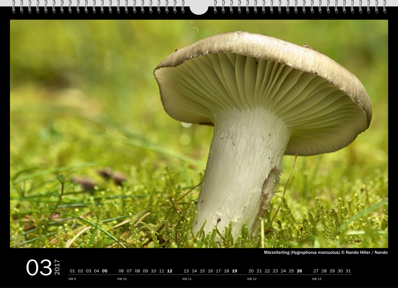Click the Märzellerling photo caption text
Image resolution: width=398 pixels, height=288 pixels.
[325, 253]
